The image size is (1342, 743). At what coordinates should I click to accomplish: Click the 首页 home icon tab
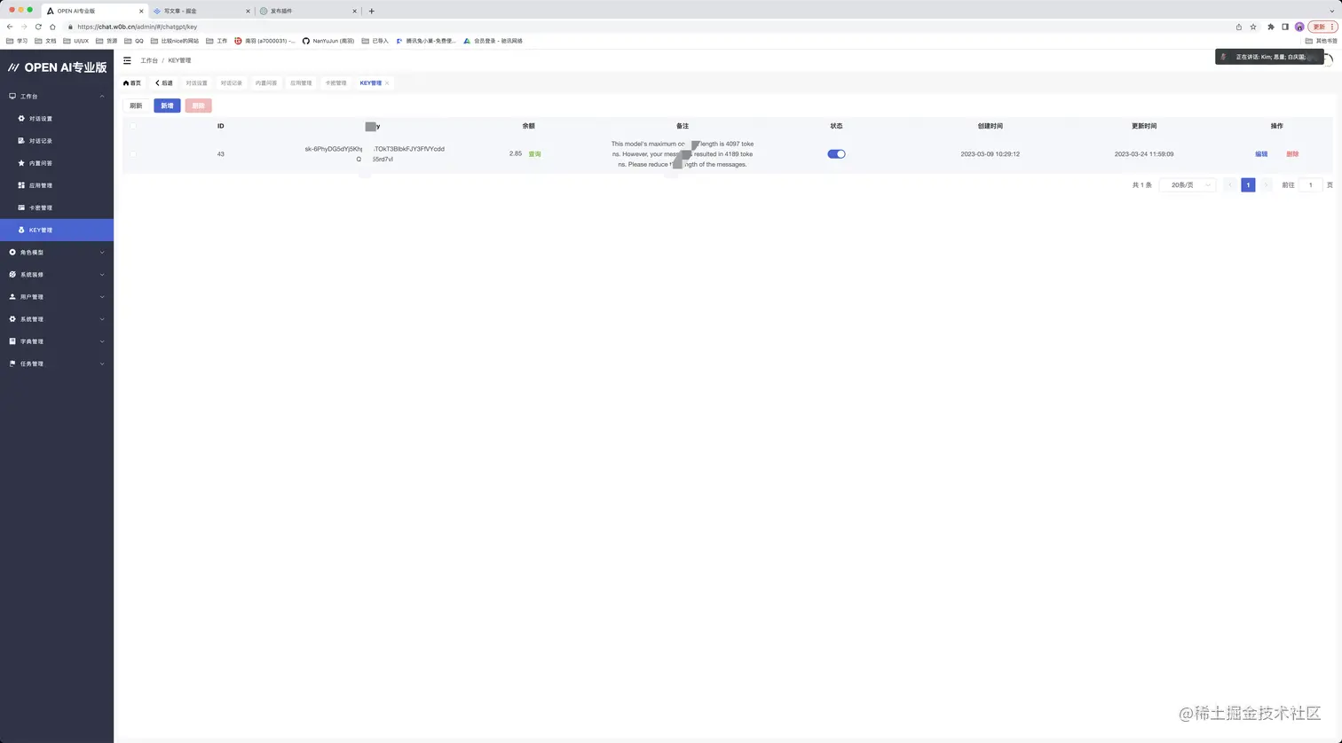pos(126,82)
